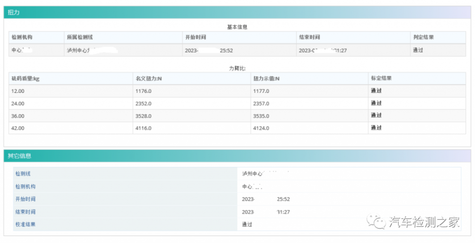
Task: Click 通过 result in the 42.00 row
Action: pos(376,128)
